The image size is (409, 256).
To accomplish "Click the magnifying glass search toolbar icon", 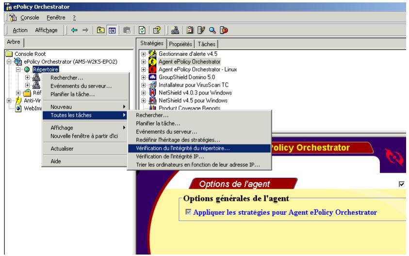I will (213, 30).
